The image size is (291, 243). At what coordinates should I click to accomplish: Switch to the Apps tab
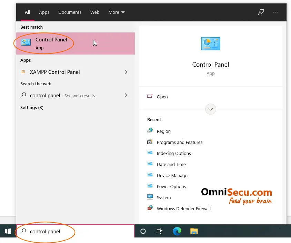coord(44,12)
